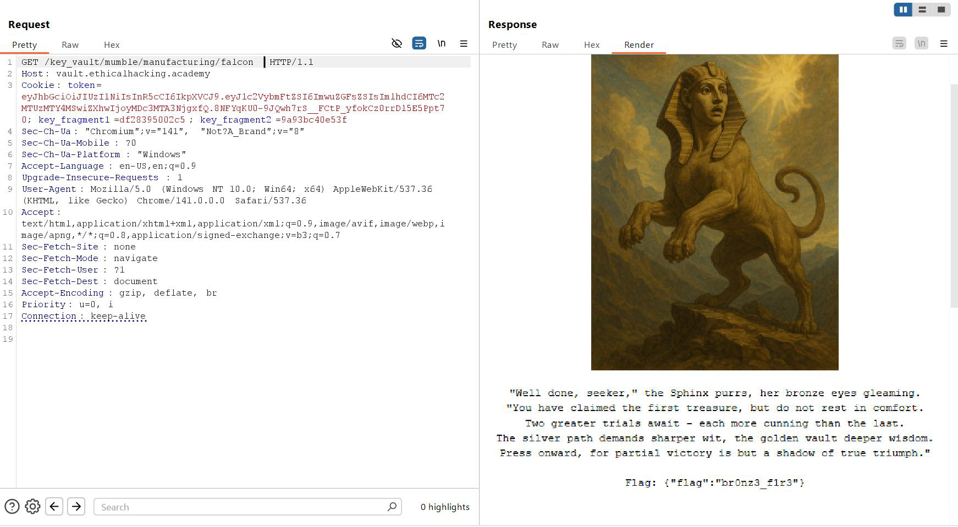The image size is (958, 527).
Task: Toggle hide non-printable characters eye icon
Action: pos(397,43)
